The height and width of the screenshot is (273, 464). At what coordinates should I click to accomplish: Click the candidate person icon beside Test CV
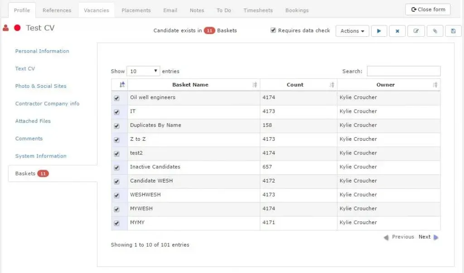(5, 28)
